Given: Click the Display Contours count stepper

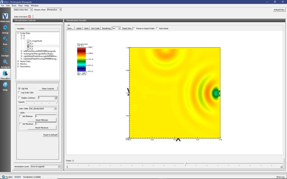Looking at the screenshot, I should tap(56, 98).
